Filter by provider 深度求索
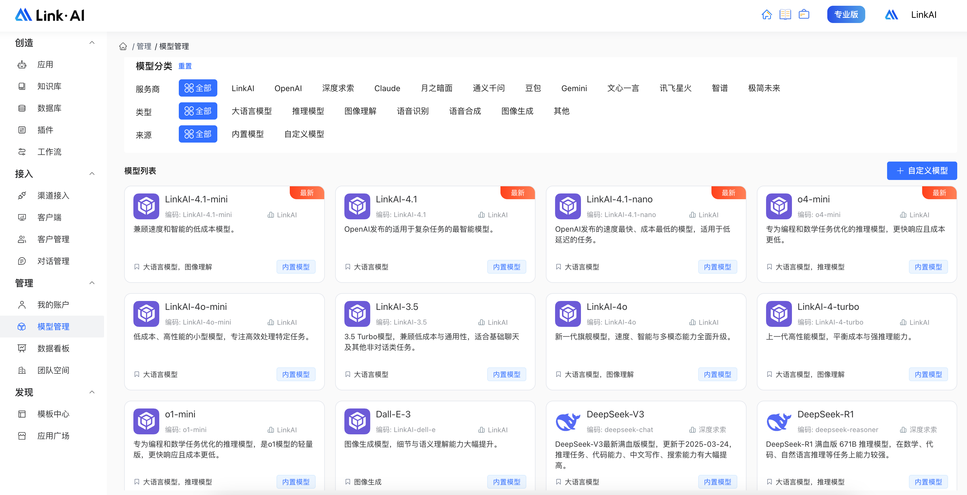Screen dimensions: 967x495 pyautogui.click(x=338, y=88)
